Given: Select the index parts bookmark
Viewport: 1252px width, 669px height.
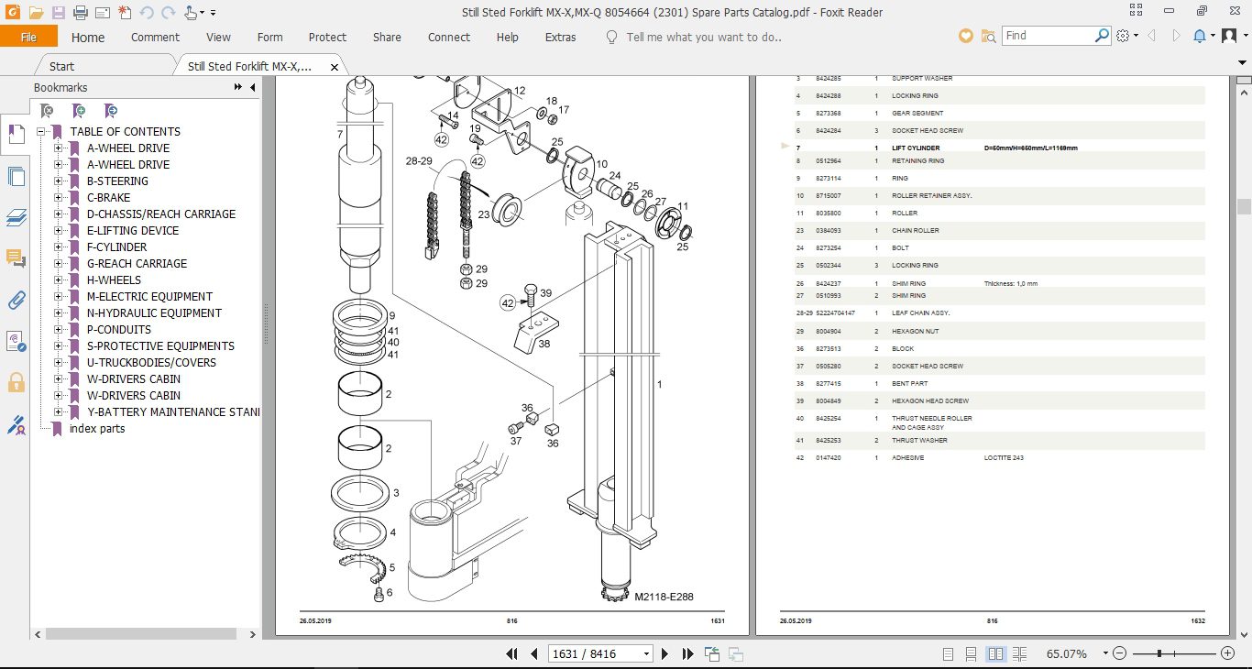Looking at the screenshot, I should (x=97, y=429).
